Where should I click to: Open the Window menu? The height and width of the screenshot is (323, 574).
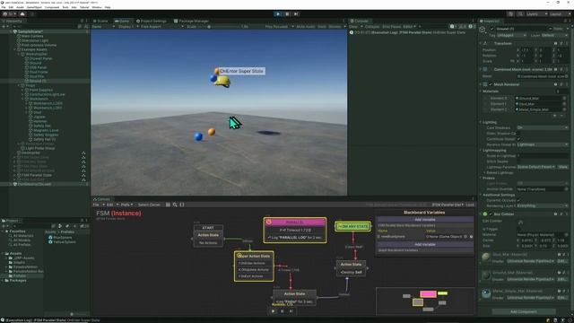(x=97, y=7)
